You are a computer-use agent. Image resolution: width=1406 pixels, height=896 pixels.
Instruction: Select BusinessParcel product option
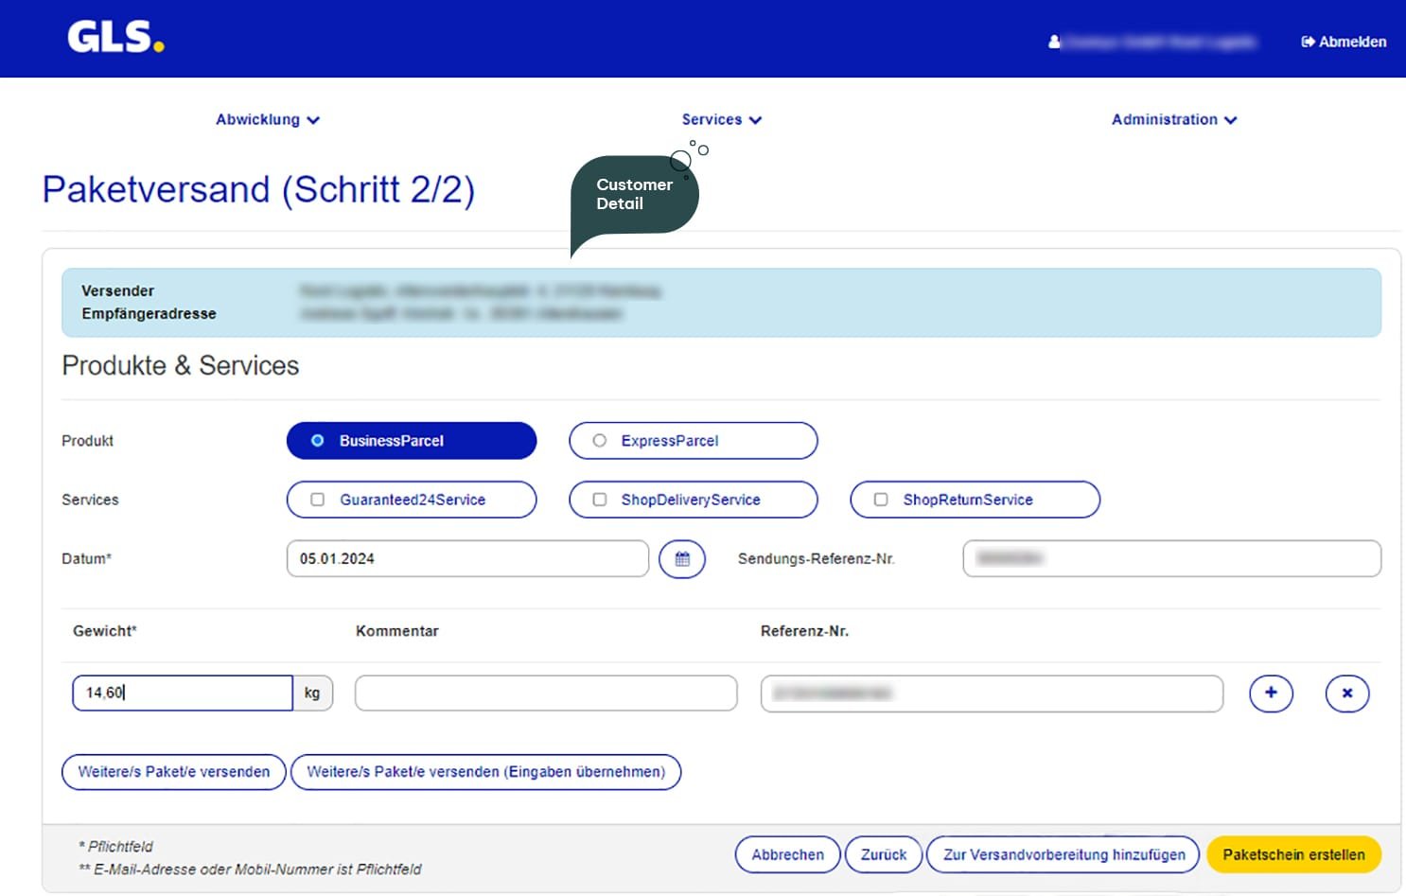point(412,441)
